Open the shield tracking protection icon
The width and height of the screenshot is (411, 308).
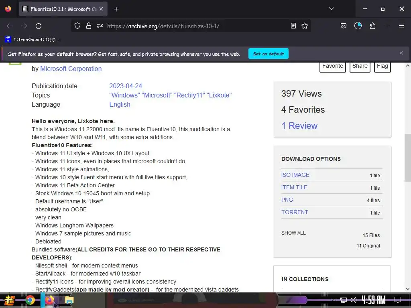pos(77,26)
